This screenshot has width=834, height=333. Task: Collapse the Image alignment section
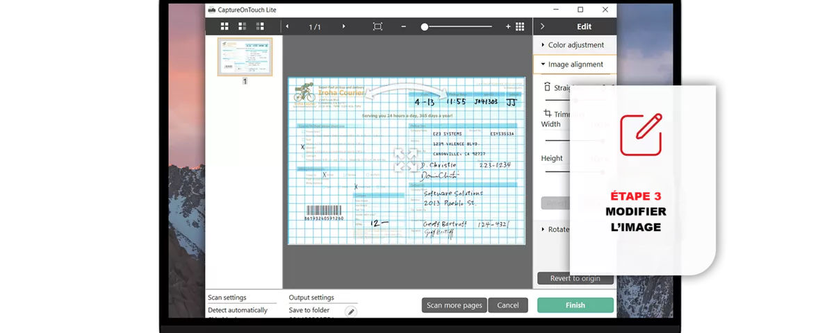575,65
